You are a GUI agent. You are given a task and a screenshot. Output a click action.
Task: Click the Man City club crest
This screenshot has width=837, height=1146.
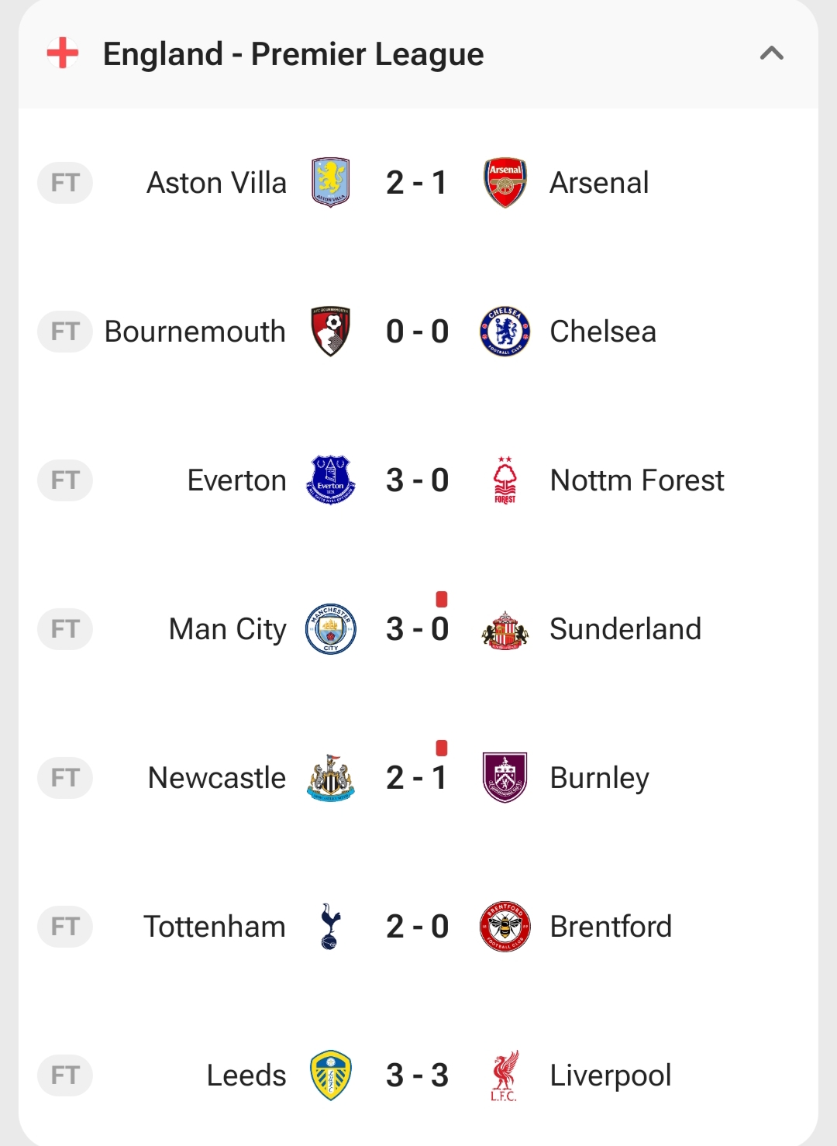coord(331,629)
